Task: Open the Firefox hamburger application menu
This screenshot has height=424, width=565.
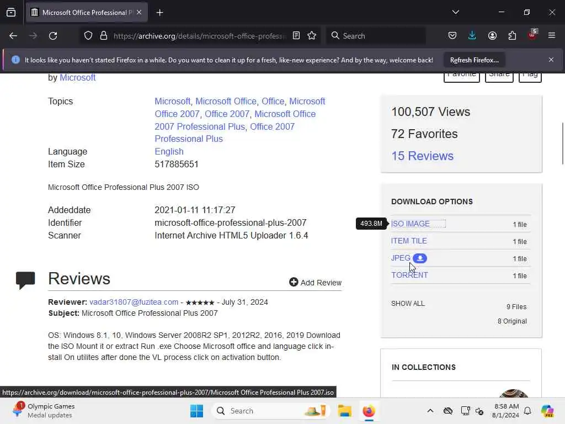Action: pyautogui.click(x=552, y=36)
